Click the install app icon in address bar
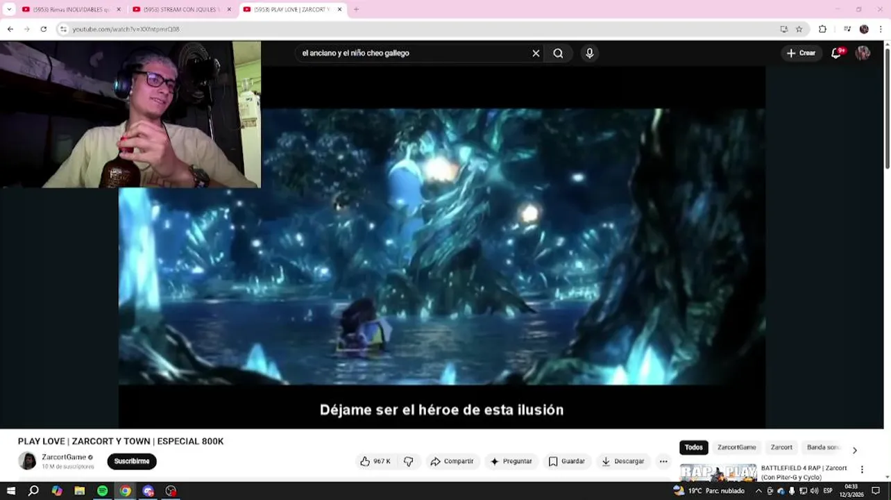The width and height of the screenshot is (891, 500). [783, 29]
